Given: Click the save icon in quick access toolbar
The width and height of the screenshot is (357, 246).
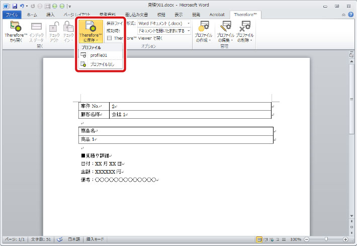Looking at the screenshot, I should coord(14,6).
